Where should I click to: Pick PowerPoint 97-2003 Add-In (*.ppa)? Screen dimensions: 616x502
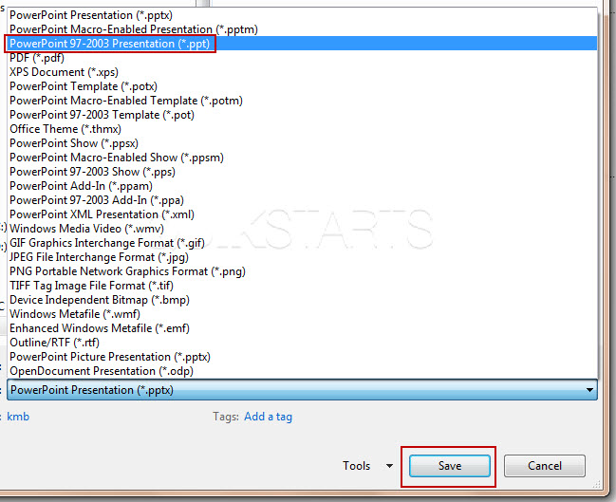click(302, 200)
